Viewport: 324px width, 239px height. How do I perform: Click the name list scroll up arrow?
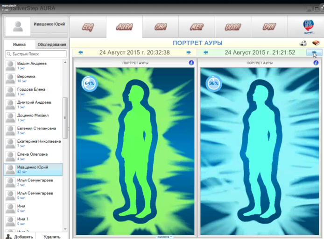click(65, 62)
